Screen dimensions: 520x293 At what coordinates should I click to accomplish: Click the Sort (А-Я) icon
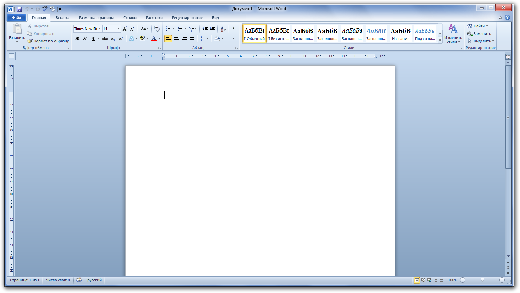[x=223, y=29]
